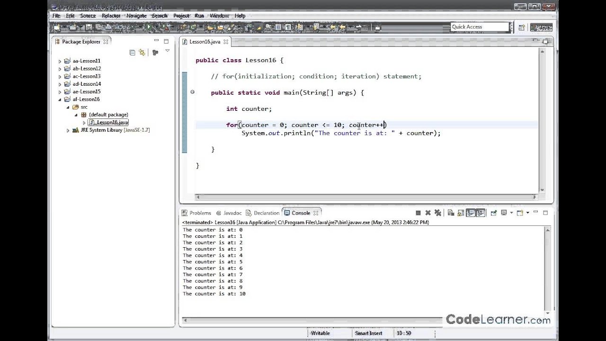
Task: Close the Console view tab
Action: (315, 213)
